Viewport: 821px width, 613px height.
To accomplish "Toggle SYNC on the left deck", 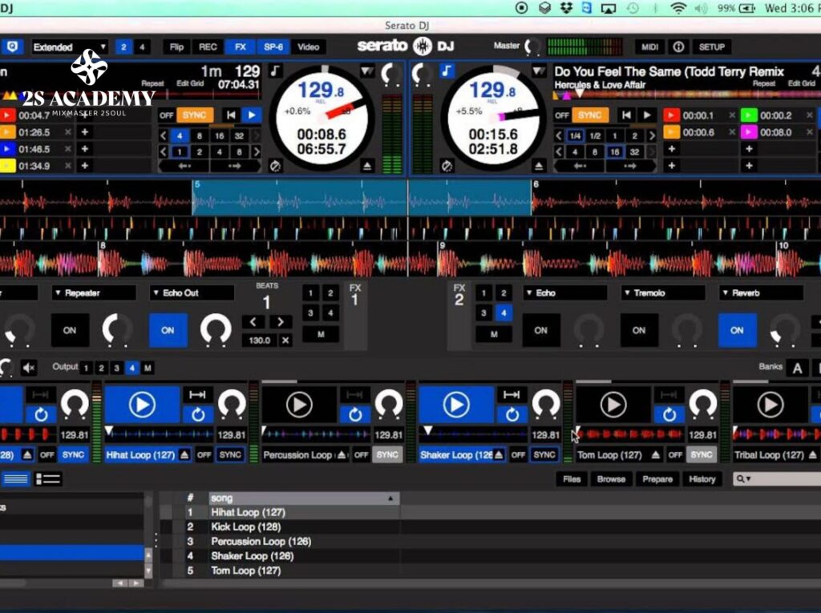I will point(194,115).
